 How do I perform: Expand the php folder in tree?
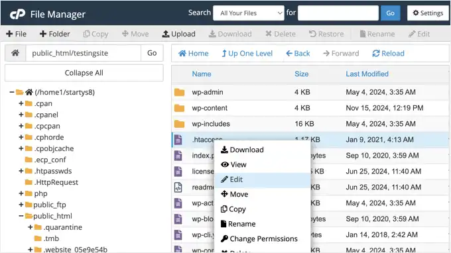click(21, 193)
